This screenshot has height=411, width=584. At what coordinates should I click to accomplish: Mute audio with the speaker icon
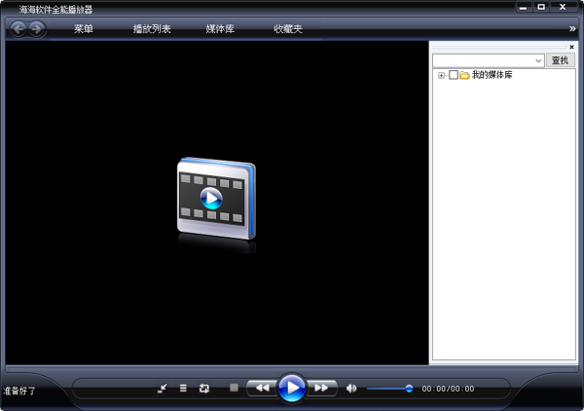click(351, 389)
